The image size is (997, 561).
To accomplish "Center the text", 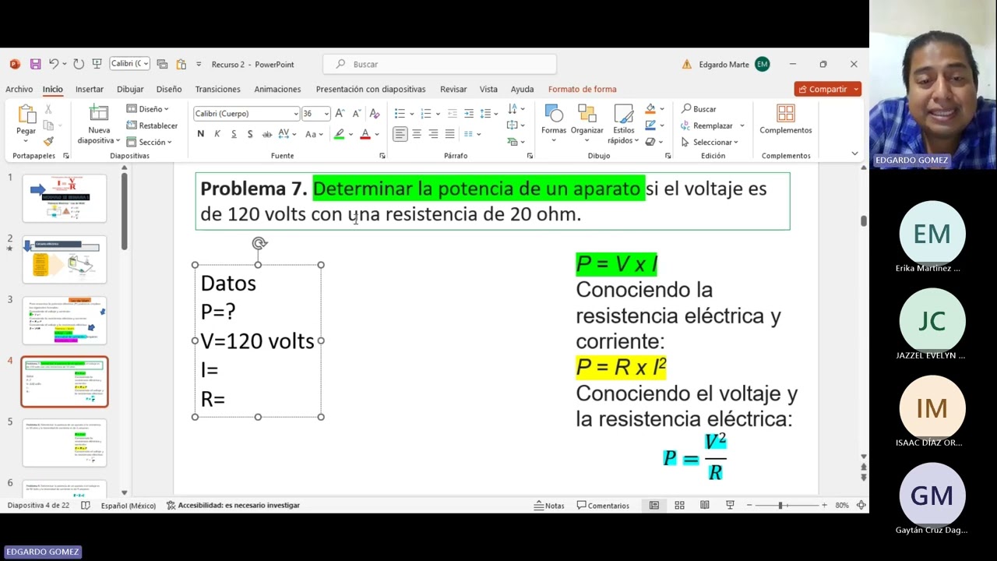I will pos(417,134).
